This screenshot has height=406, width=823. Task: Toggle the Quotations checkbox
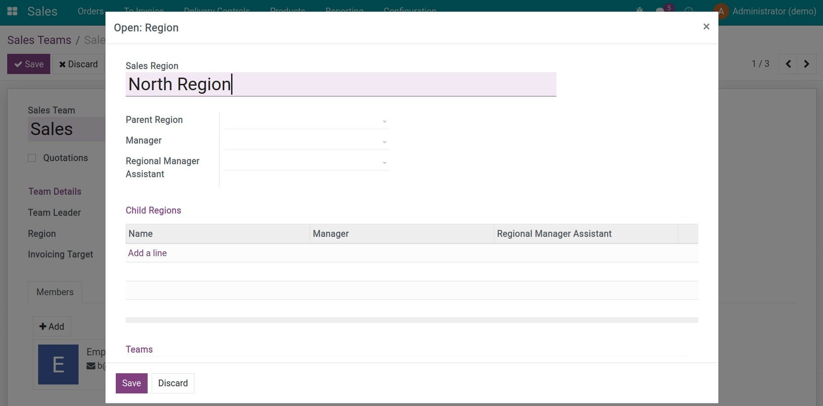31,157
